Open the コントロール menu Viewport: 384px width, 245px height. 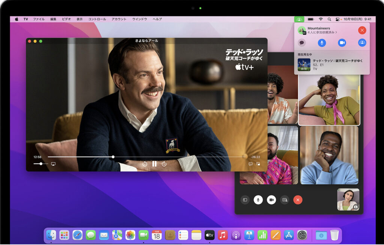point(97,19)
